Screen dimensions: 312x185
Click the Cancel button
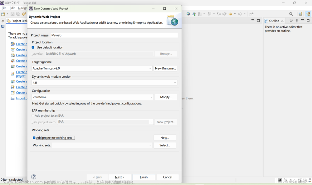168,177
